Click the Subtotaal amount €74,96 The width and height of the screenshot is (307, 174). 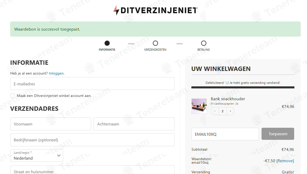pyautogui.click(x=288, y=150)
